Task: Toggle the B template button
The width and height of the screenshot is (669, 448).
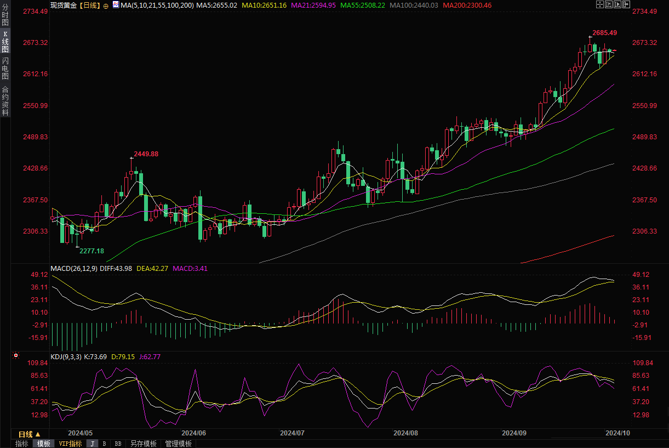Action: [104, 444]
